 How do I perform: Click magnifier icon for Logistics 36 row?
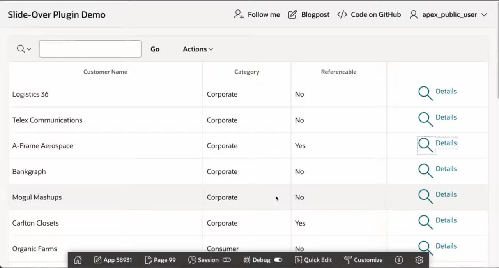pyautogui.click(x=425, y=93)
